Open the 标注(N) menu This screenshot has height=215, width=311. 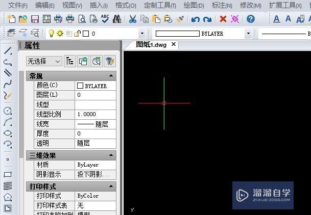click(x=222, y=5)
